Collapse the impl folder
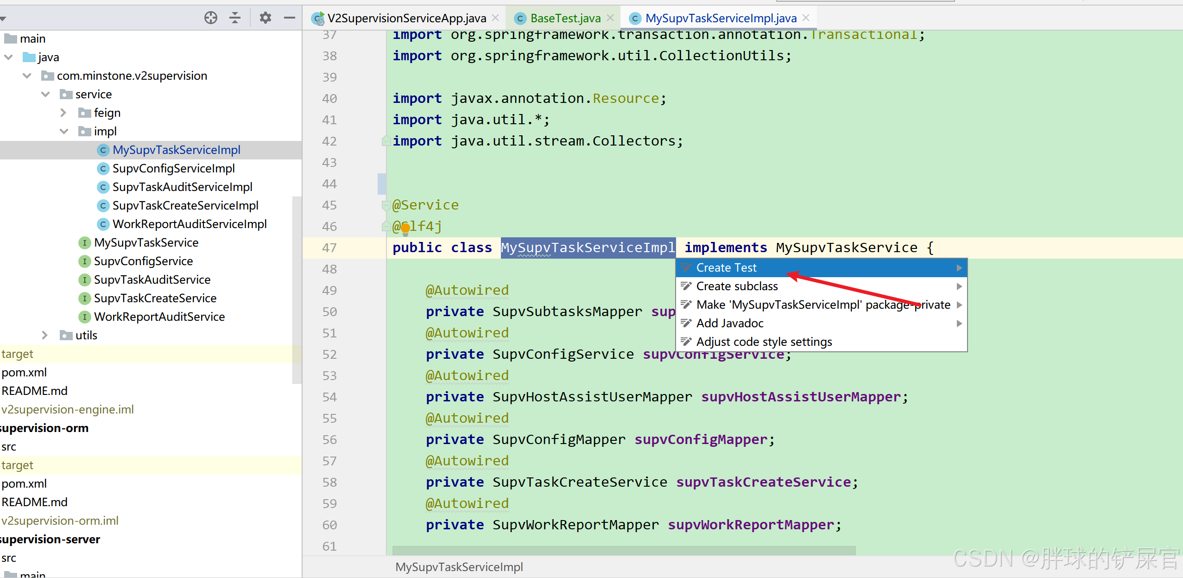This screenshot has height=578, width=1183. point(64,131)
